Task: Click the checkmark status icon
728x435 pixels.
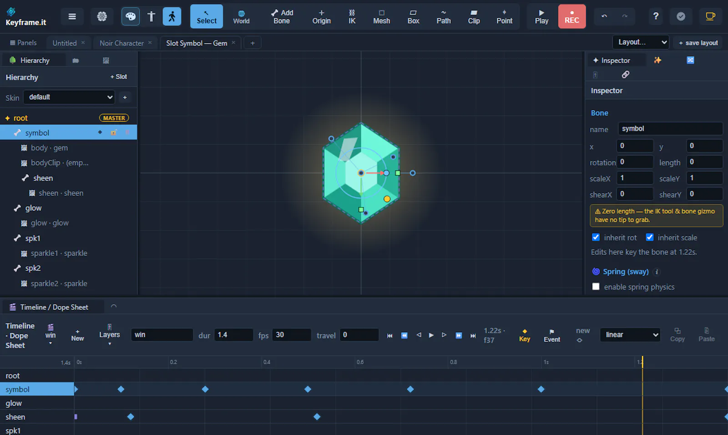Action: pyautogui.click(x=681, y=16)
